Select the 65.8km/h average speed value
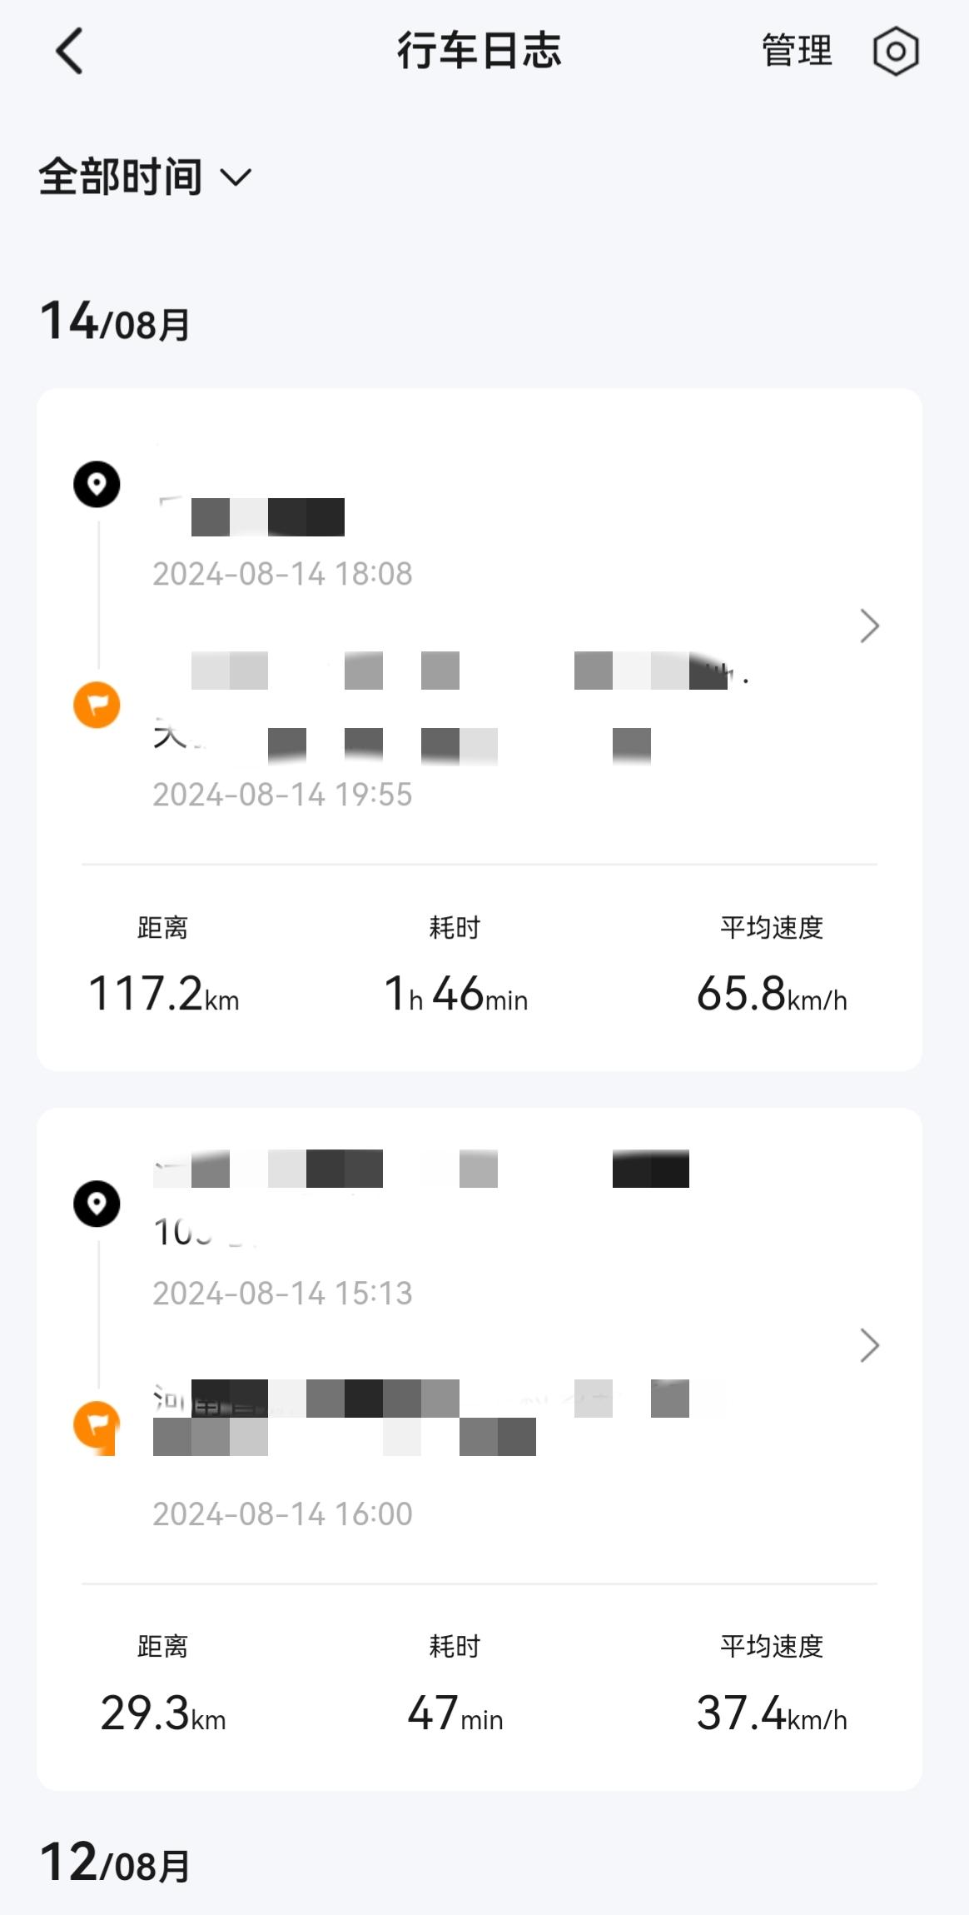 [x=772, y=994]
